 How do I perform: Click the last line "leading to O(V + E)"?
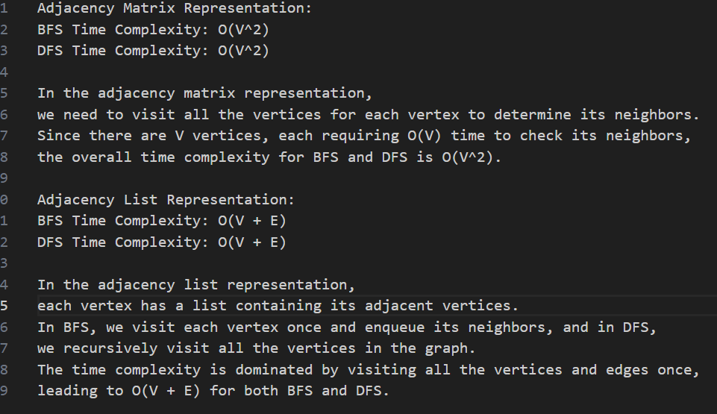(x=213, y=391)
